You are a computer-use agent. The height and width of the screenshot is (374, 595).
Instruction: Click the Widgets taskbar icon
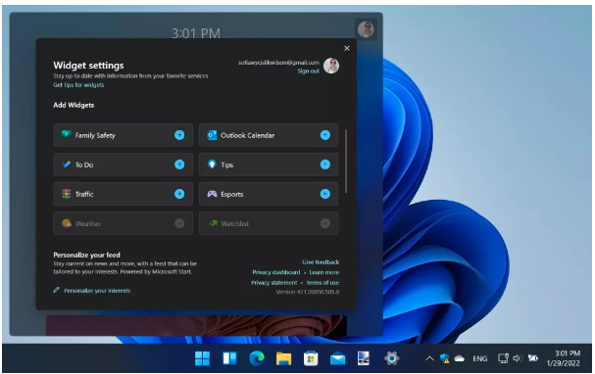[x=229, y=358]
